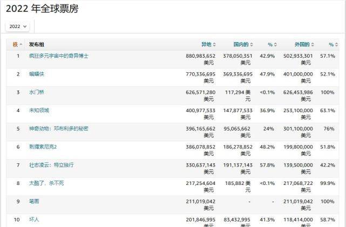Click the 211,019,042 worldwide gross in 笔画 row
Image resolution: width=346 pixels, height=227 pixels.
tap(201, 202)
